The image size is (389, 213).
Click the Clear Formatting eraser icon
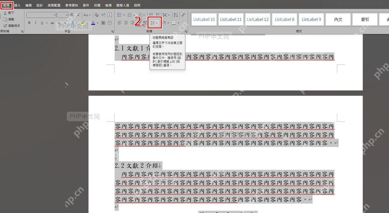pyautogui.click(x=97, y=15)
